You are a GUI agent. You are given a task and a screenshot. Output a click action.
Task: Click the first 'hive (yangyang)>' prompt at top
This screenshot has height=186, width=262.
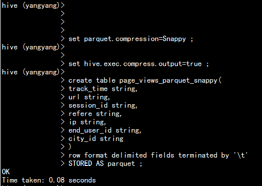tap(33, 6)
